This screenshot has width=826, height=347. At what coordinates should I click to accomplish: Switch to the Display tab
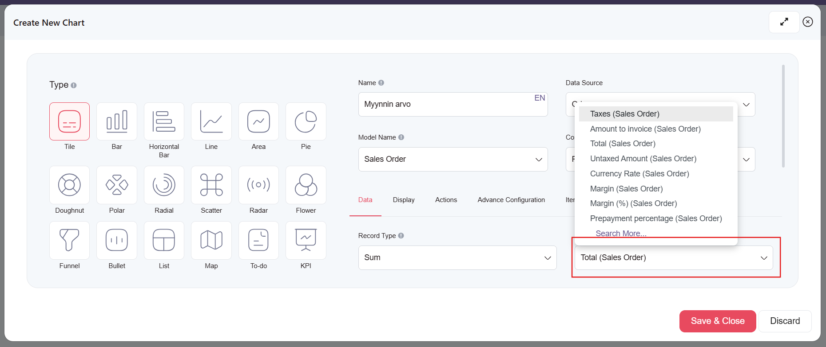pos(403,200)
